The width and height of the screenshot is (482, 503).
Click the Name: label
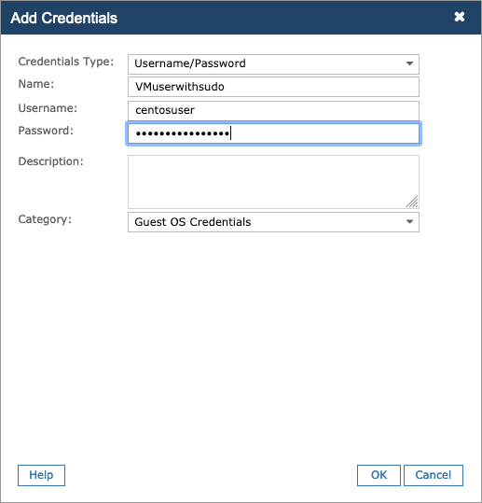pos(36,84)
